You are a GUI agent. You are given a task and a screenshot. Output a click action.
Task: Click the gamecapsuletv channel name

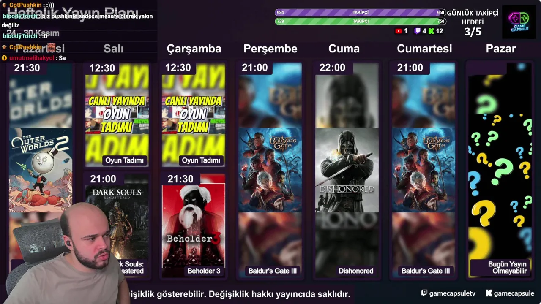453,293
